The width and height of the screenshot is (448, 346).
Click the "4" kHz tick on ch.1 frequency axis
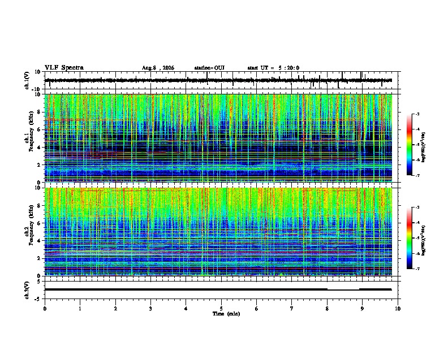coord(40,148)
